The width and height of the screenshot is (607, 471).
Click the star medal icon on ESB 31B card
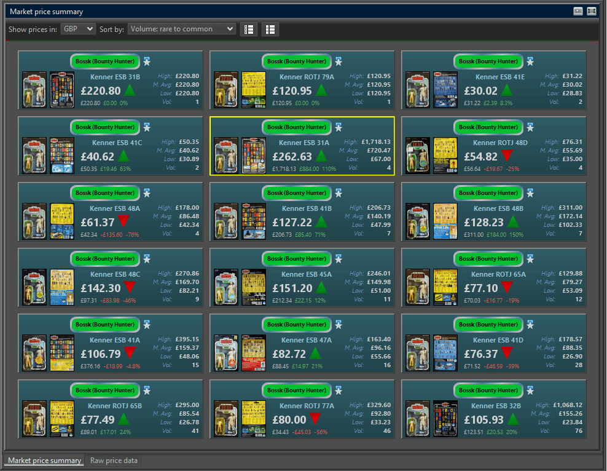tap(147, 61)
